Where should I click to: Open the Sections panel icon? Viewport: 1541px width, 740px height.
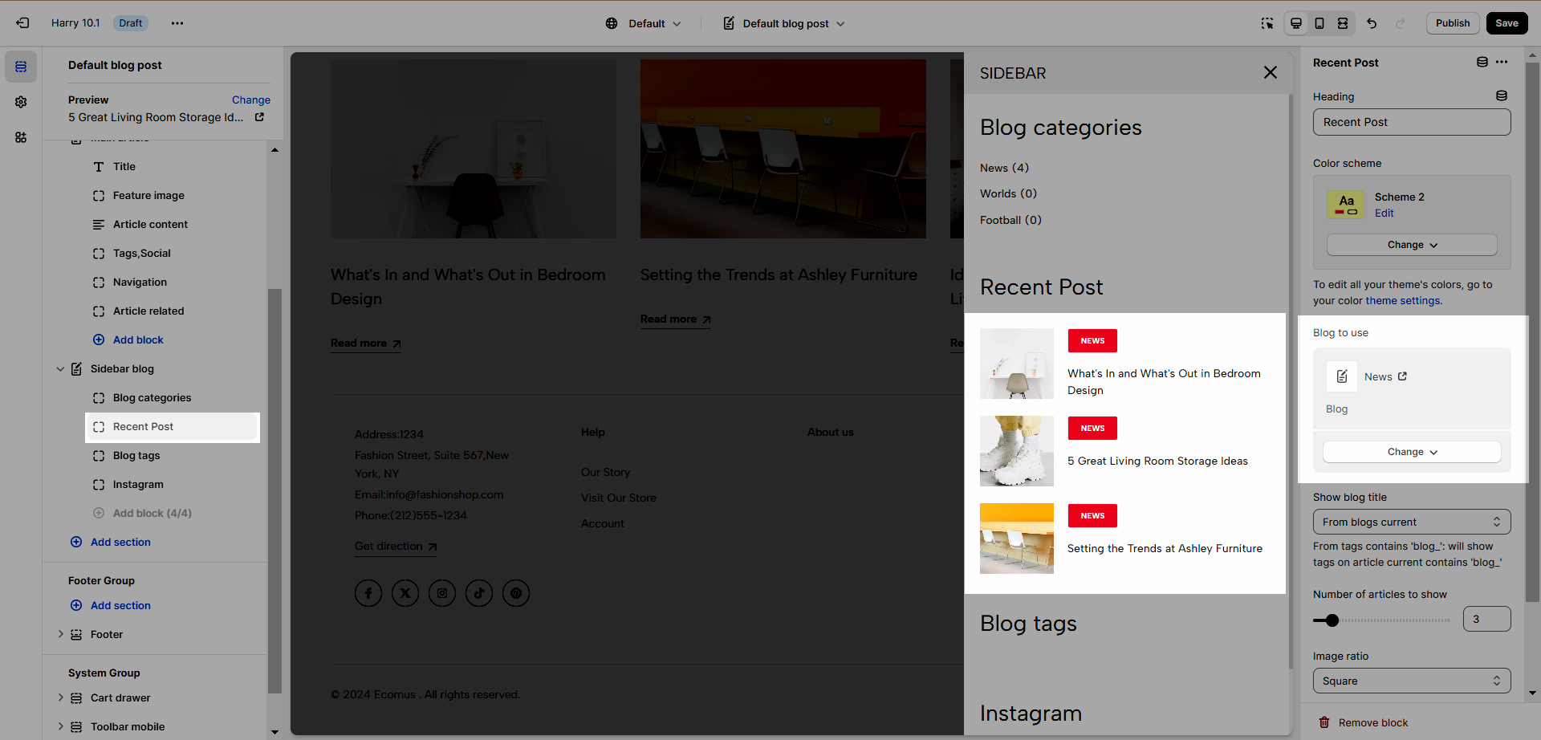pyautogui.click(x=21, y=67)
